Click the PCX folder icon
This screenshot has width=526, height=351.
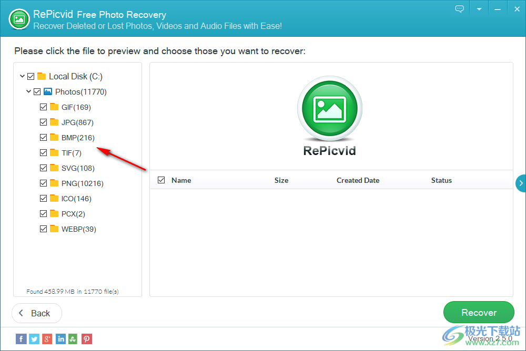point(54,213)
